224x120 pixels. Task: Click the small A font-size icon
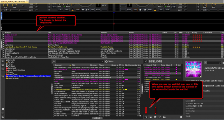click(3, 113)
